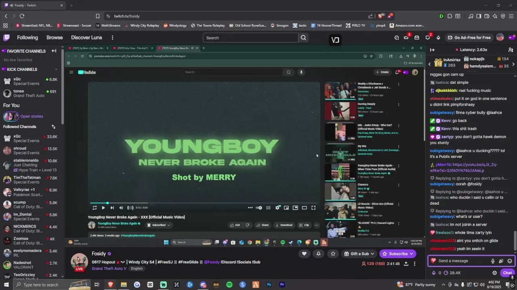Open the Twitch search magnifier button
Image resolution: width=517 pixels, height=290 pixels.
tap(303, 38)
